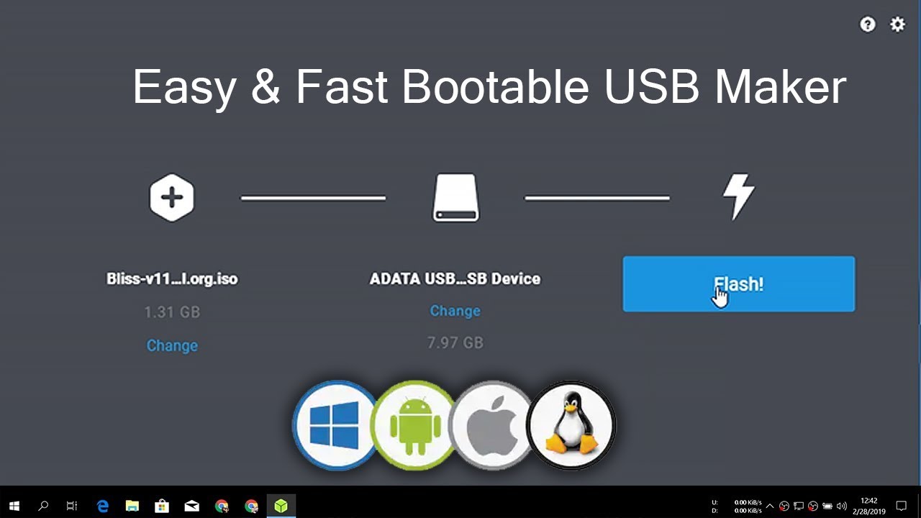The image size is (921, 518).
Task: Open Etcher settings gear
Action: tap(897, 24)
